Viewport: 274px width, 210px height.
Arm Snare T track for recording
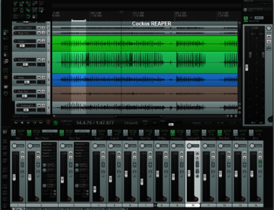coord(15,41)
